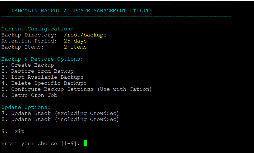The image size is (254, 153).
Task: Select menu line '4. Delete Specific Backups'
Action: 44,83
